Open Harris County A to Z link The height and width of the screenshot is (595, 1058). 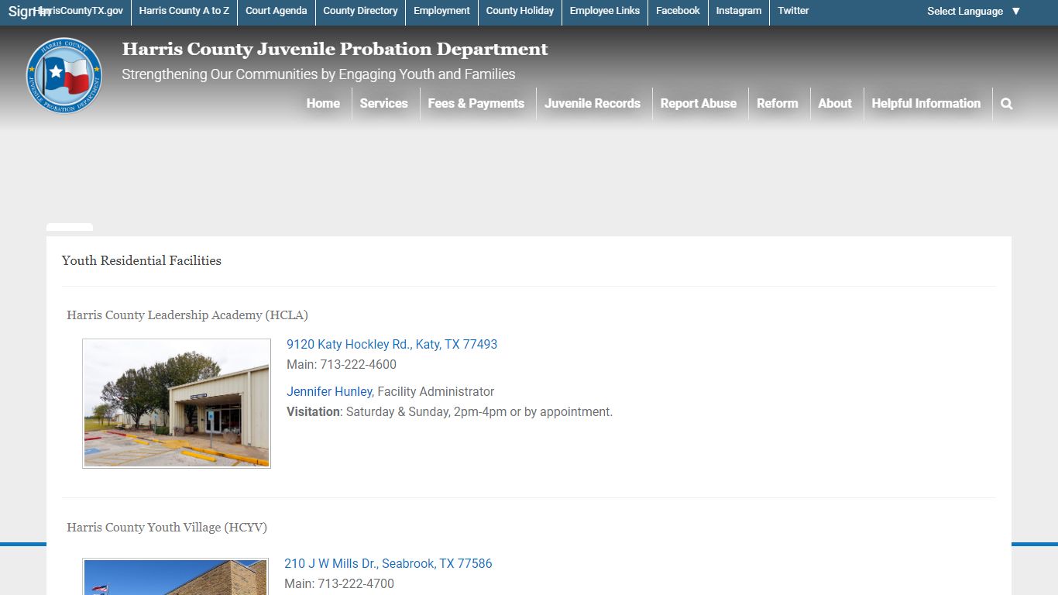[184, 11]
